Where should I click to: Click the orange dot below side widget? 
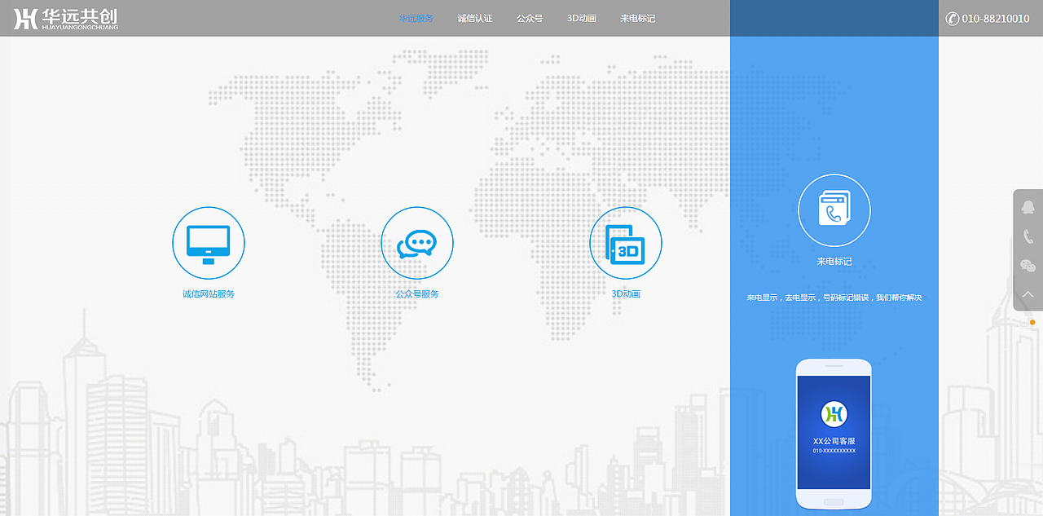point(1032,322)
